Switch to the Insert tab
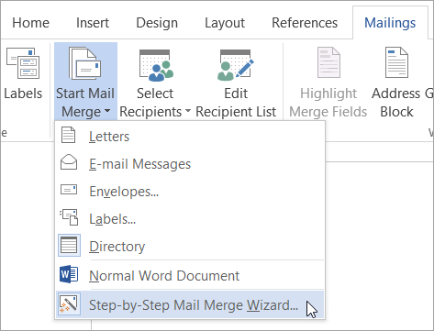 tap(93, 23)
